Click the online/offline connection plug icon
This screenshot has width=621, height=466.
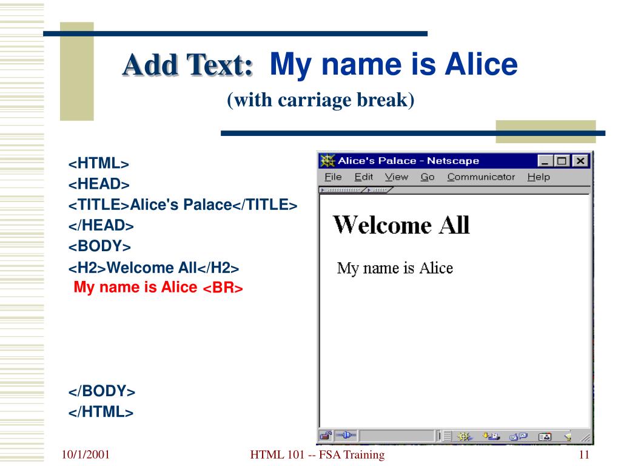(346, 436)
